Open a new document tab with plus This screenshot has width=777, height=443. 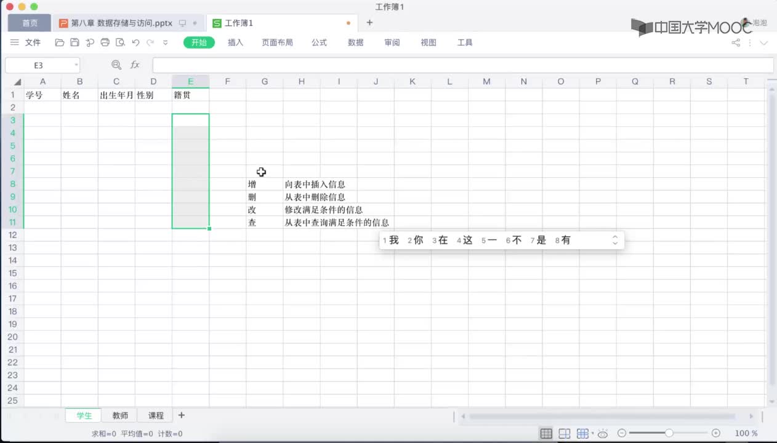pos(369,23)
